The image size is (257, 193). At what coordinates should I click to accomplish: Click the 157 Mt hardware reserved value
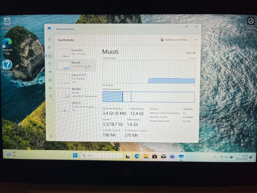(x=187, y=121)
